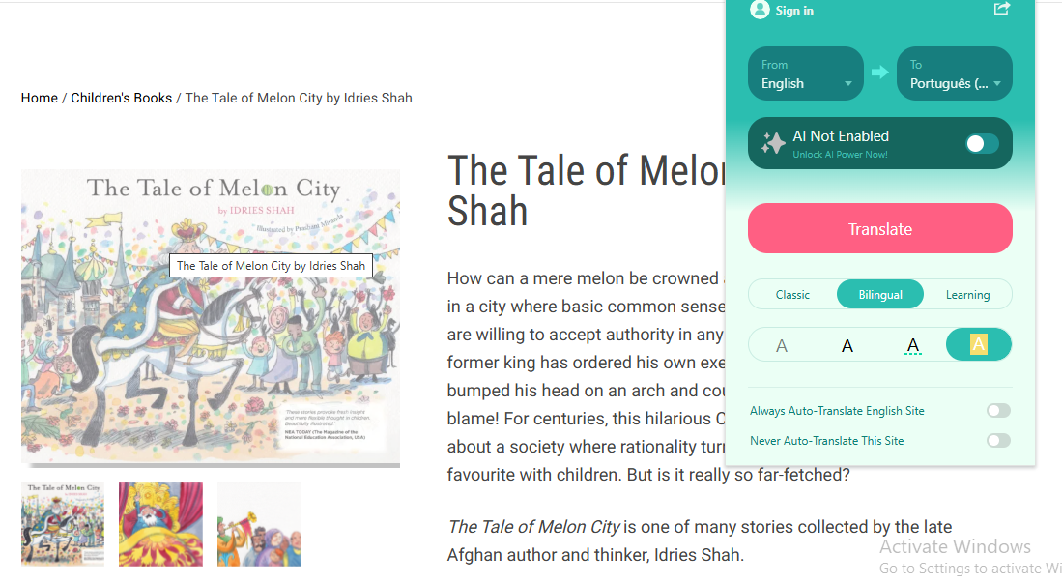Click the user profile avatar icon
The width and height of the screenshot is (1062, 584).
[x=760, y=10]
